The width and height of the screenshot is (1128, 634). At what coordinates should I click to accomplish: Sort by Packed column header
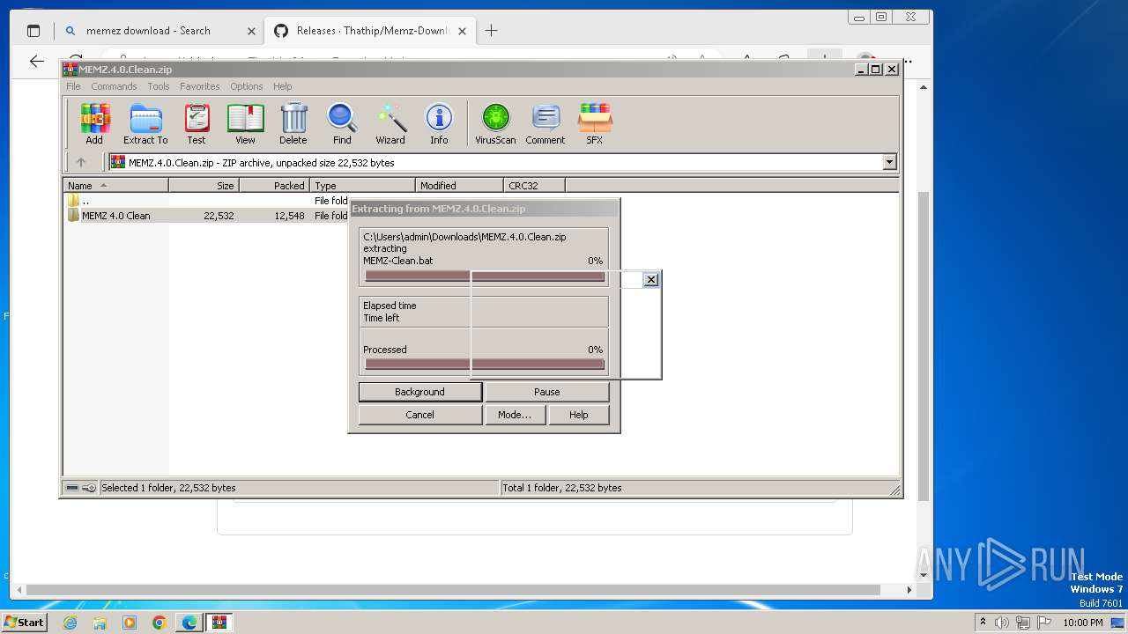click(x=274, y=185)
